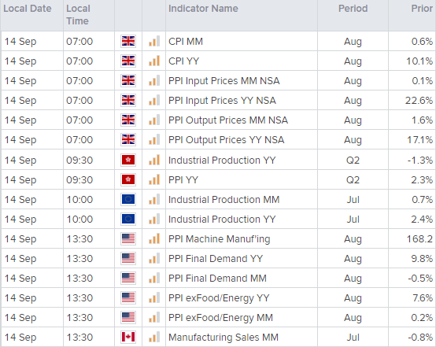Click the 9.8% prior value
436x347 pixels.
tap(422, 259)
